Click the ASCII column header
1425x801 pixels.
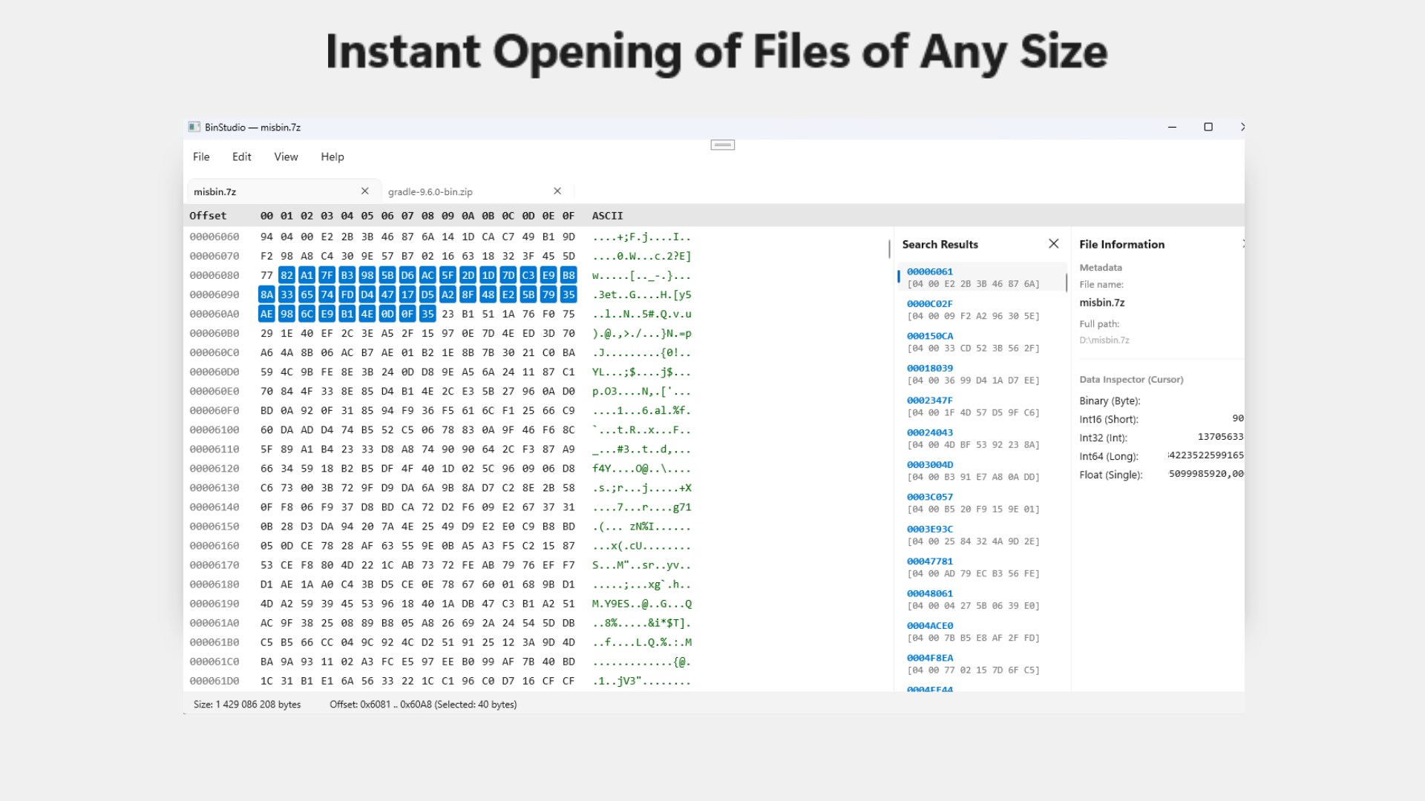coord(607,216)
